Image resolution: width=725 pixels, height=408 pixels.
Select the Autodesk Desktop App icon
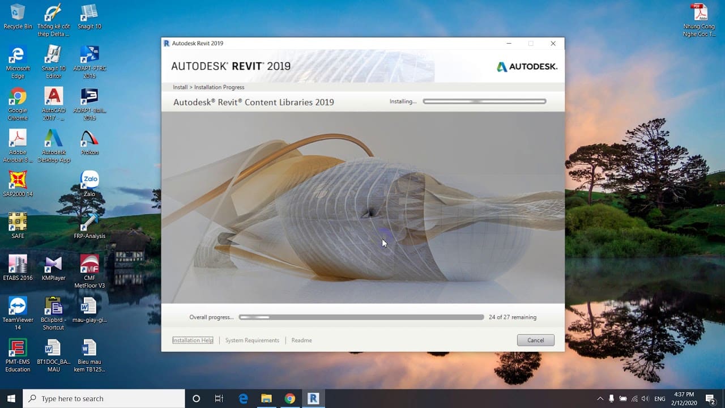54,146
